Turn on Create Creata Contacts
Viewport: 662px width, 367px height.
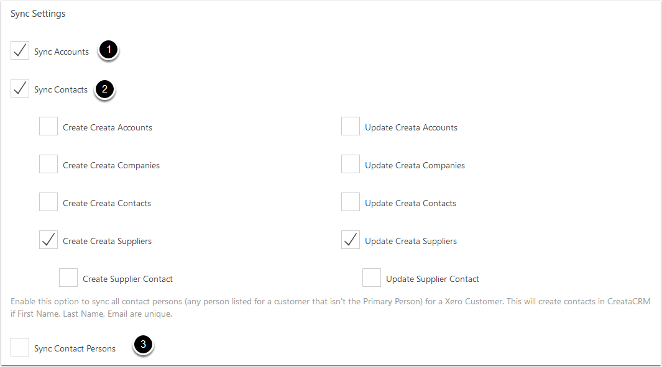[48, 202]
